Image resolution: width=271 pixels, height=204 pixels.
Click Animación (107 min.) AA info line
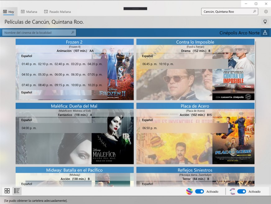75,51
